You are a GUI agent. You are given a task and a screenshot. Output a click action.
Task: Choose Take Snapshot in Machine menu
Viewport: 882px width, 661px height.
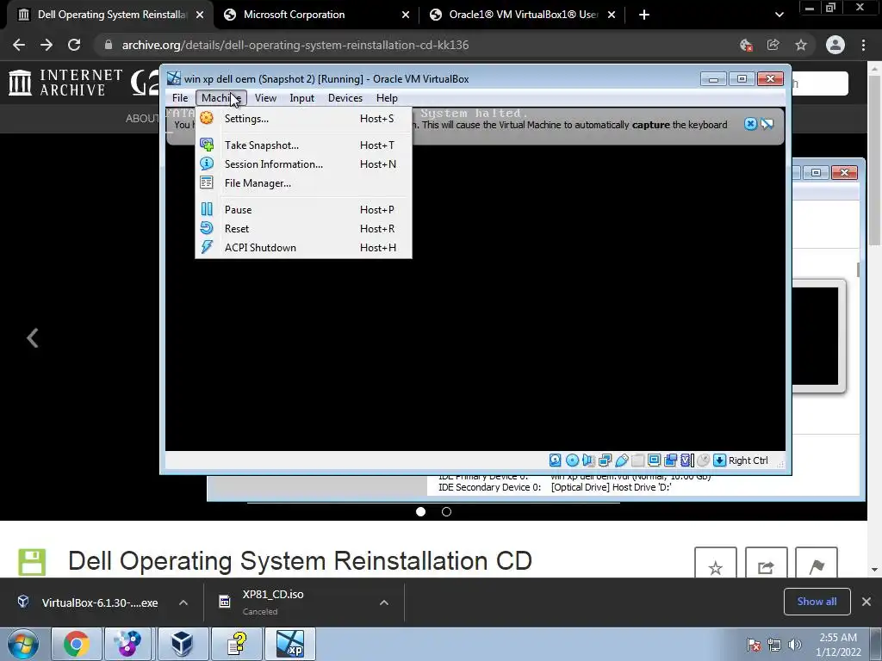(x=303, y=145)
